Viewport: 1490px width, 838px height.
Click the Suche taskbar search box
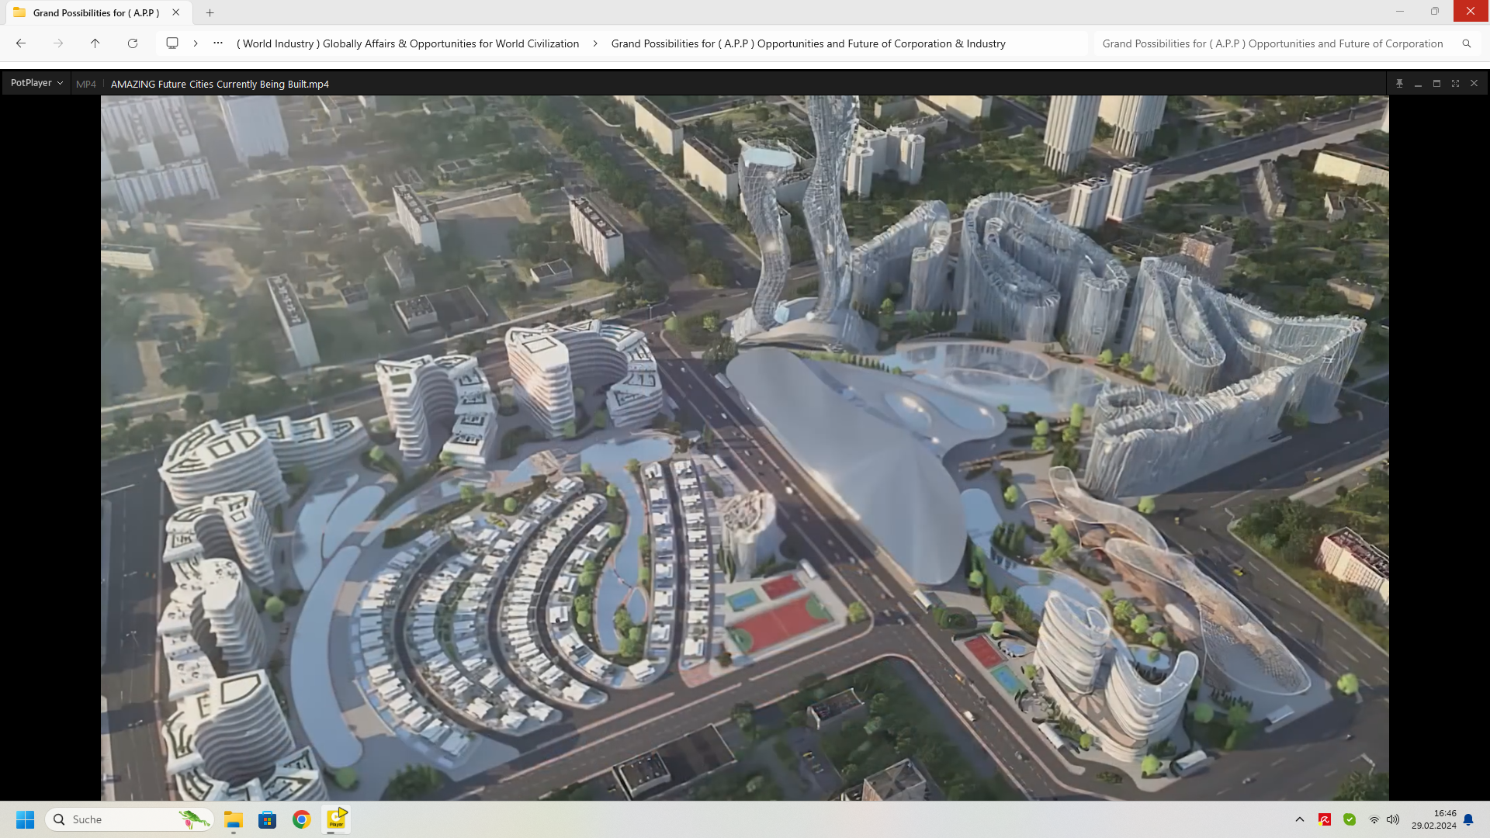coord(130,819)
